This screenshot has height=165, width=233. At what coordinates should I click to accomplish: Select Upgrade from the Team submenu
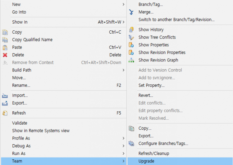(146, 161)
